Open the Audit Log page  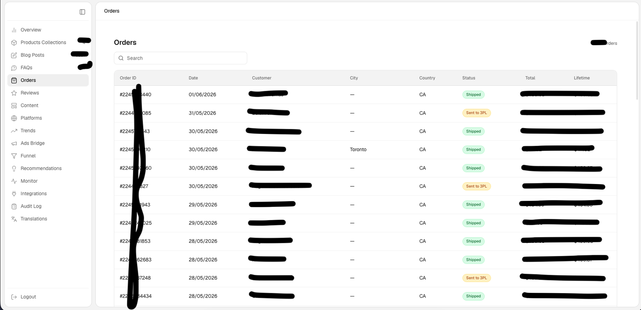pyautogui.click(x=48, y=206)
